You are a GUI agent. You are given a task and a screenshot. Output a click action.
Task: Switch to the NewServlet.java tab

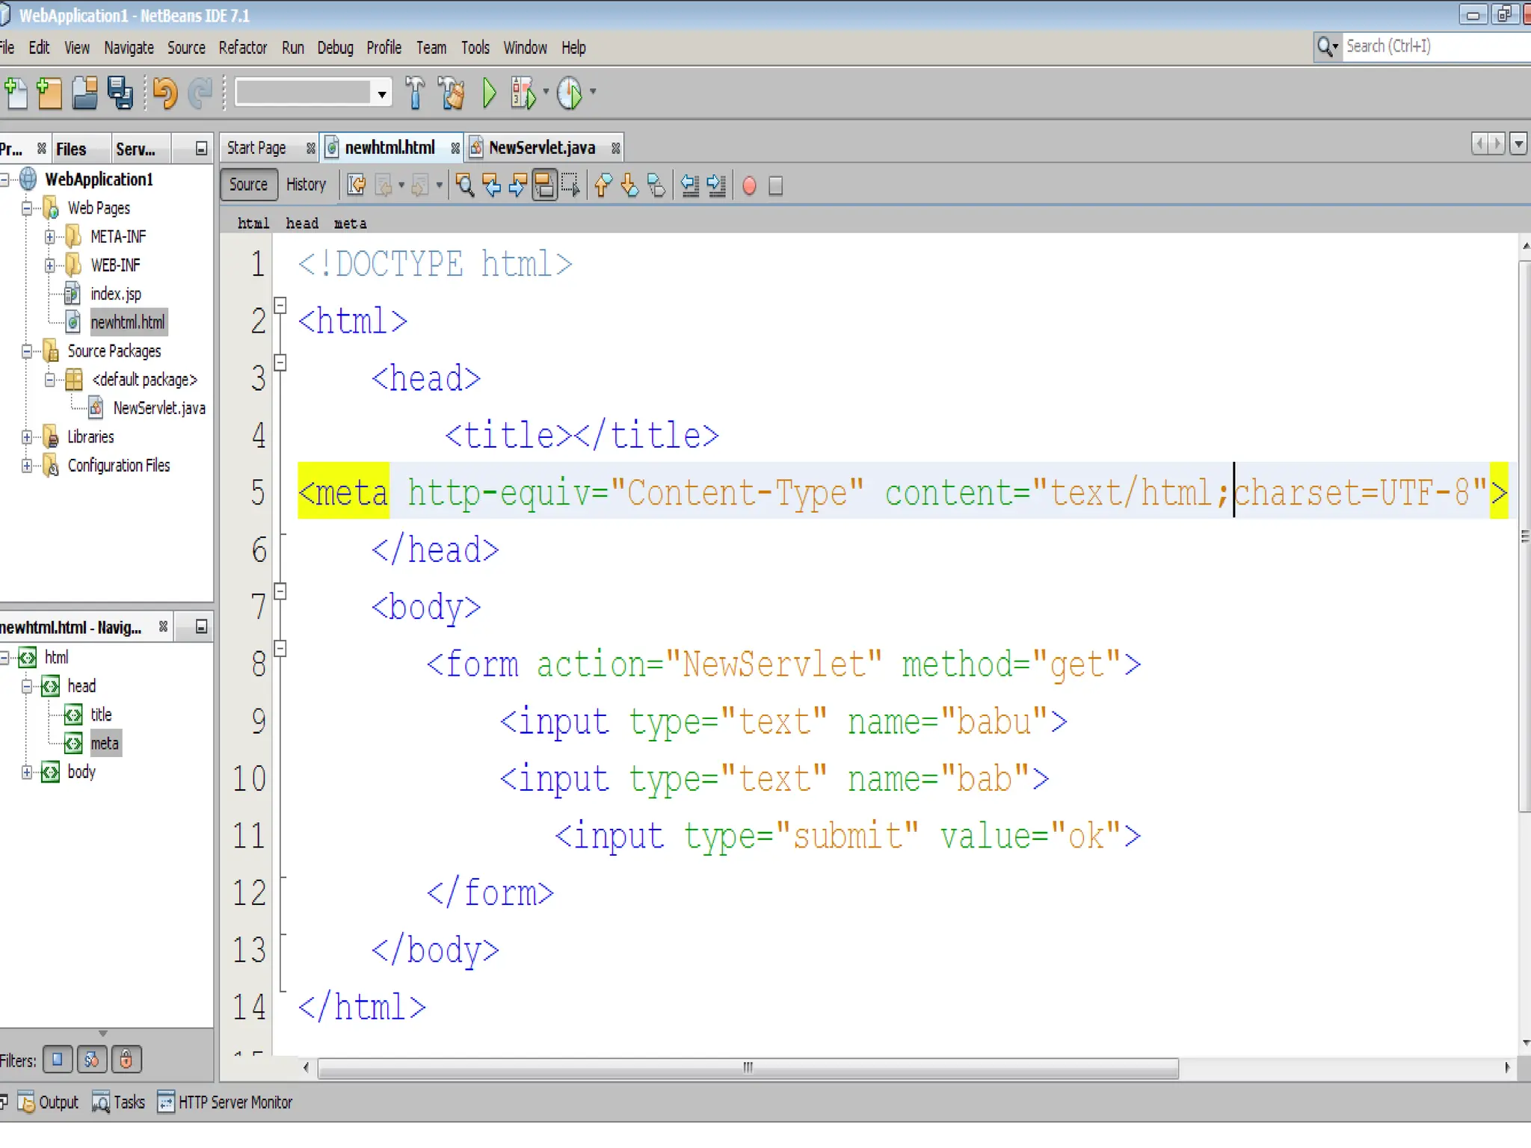click(x=541, y=148)
